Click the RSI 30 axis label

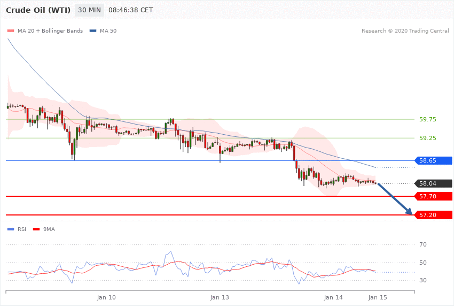423,280
